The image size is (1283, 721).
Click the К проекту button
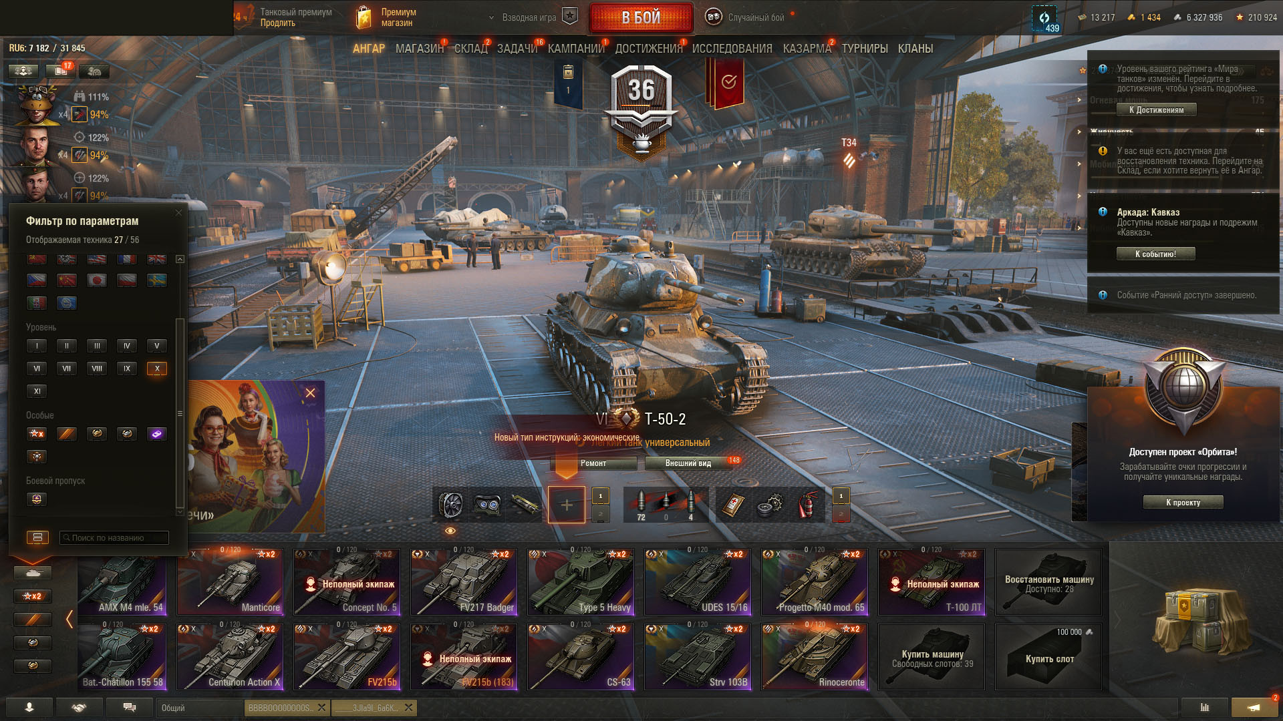click(x=1183, y=502)
